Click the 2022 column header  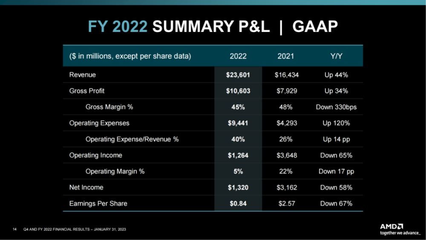[x=238, y=56]
